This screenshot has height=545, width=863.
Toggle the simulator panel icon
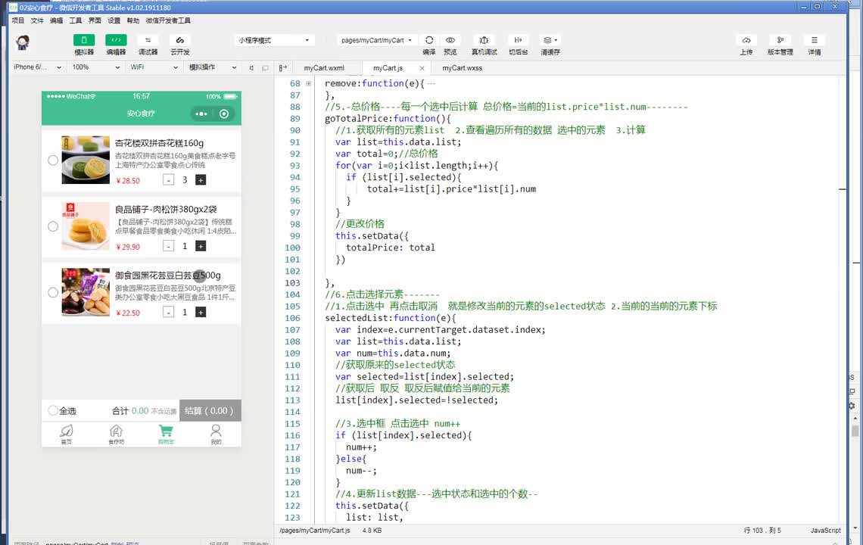click(84, 40)
